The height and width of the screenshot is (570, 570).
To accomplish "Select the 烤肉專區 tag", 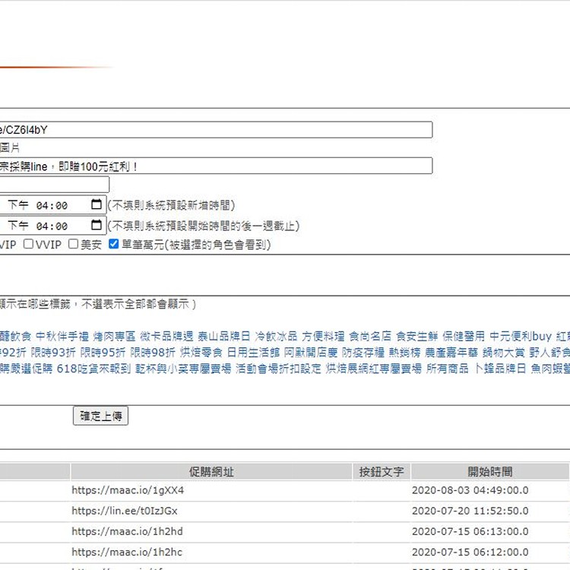I will [x=114, y=336].
